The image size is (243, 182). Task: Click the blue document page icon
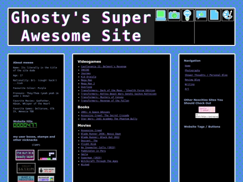pyautogui.click(x=215, y=15)
